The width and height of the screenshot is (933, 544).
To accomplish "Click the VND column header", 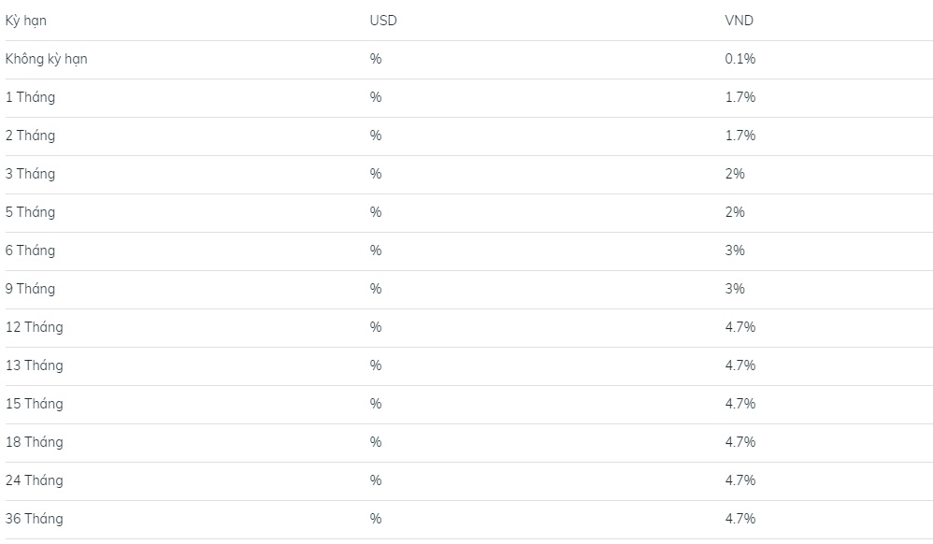I will coord(739,21).
